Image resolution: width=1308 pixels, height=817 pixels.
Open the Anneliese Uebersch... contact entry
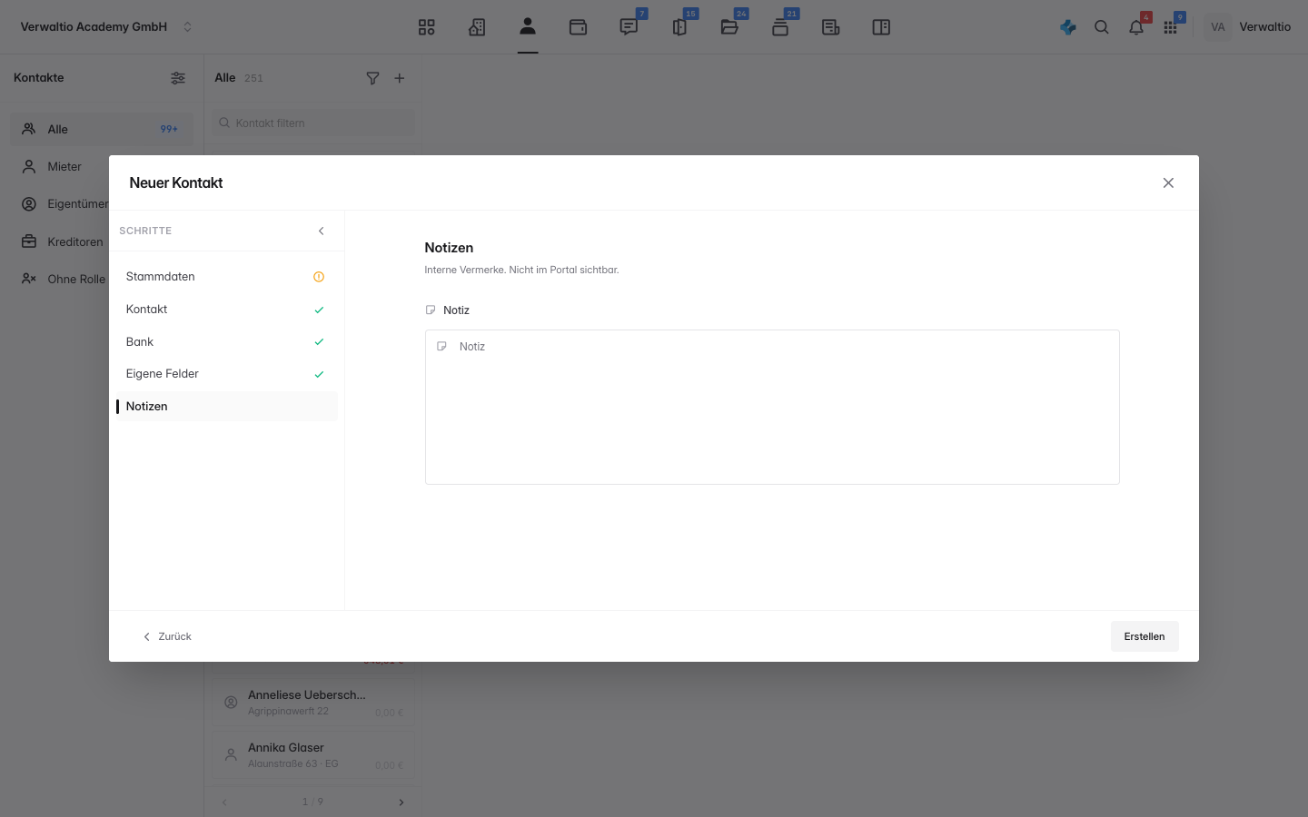313,703
